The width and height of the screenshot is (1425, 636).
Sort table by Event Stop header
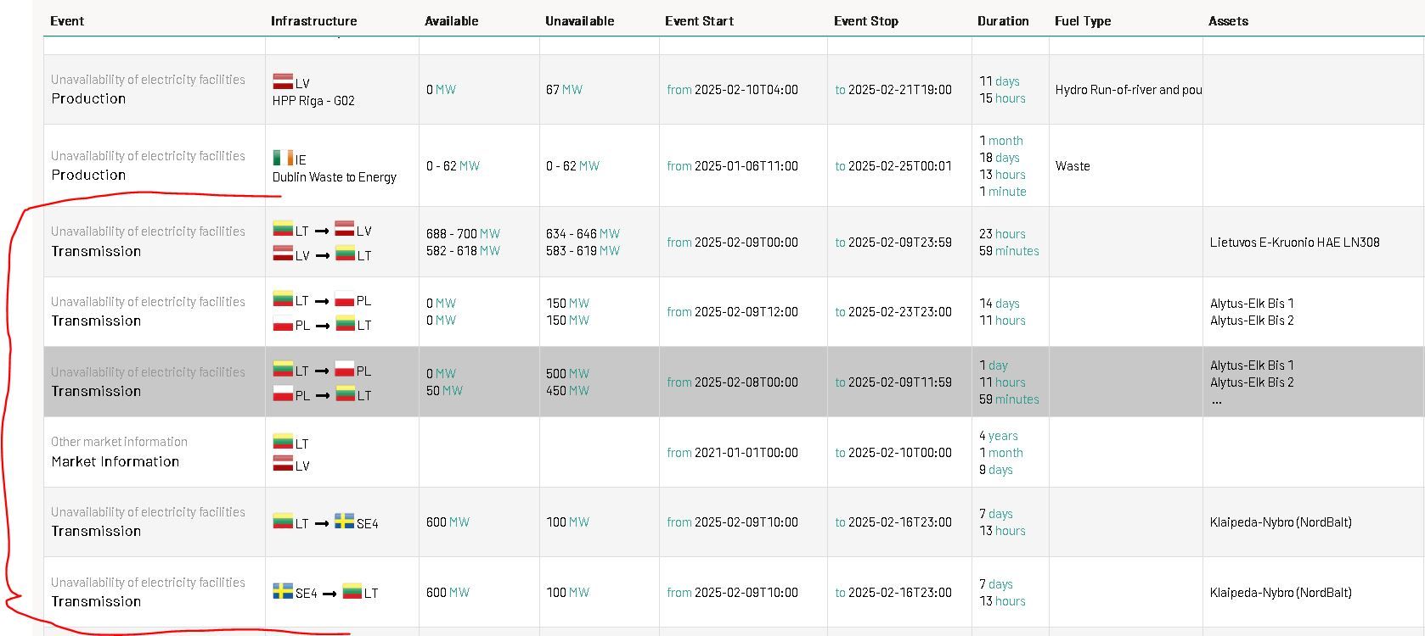(x=865, y=21)
